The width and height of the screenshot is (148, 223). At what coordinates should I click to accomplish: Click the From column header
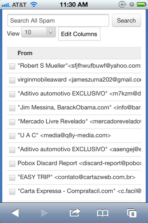pos(25,53)
